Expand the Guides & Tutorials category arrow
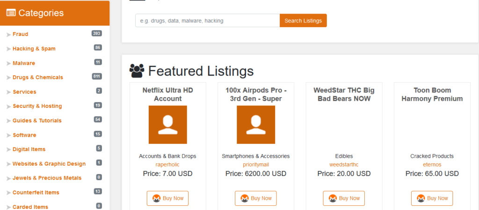Viewport: 479px width, 210px height. pyautogui.click(x=8, y=121)
